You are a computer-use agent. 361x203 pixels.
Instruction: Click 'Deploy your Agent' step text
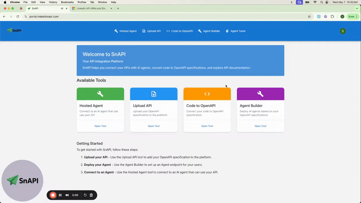[97, 165]
